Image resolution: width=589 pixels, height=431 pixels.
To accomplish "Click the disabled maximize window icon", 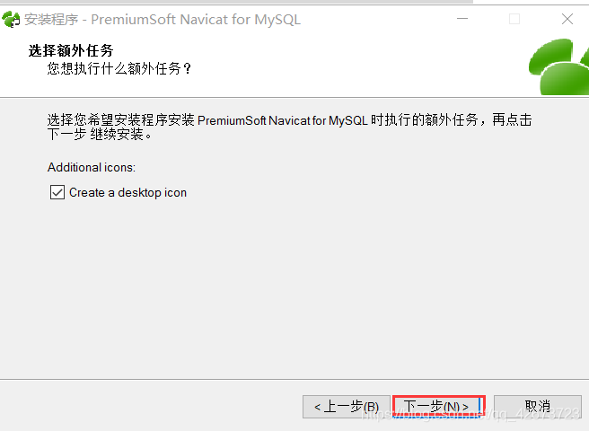I will tap(514, 19).
